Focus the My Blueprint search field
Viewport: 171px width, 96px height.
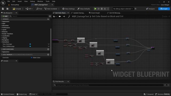click(29, 16)
